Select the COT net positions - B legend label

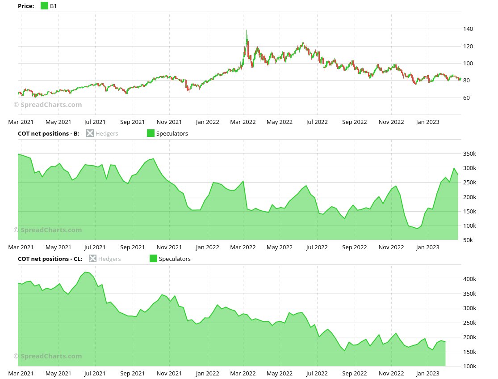(48, 133)
